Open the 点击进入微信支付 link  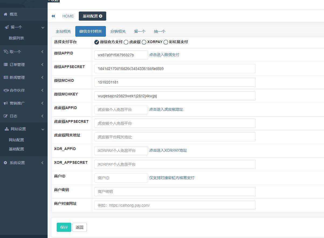(164, 55)
